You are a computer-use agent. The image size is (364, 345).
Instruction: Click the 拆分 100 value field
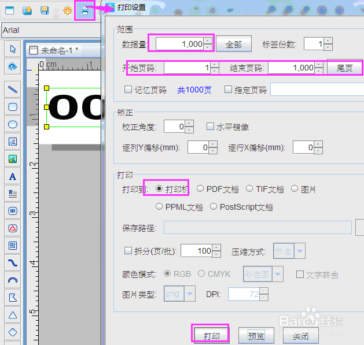[x=196, y=251]
